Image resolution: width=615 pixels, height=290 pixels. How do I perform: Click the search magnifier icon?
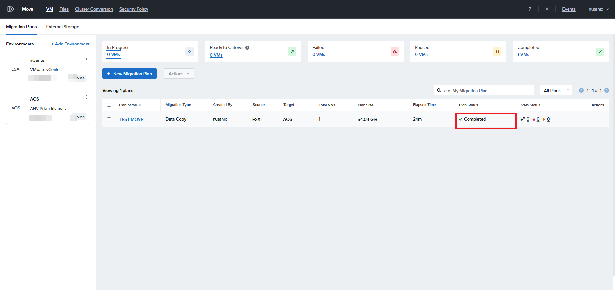click(439, 90)
